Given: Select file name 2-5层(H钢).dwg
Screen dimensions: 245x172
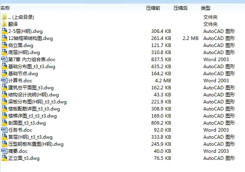Looking at the screenshot, I should click(26, 31).
